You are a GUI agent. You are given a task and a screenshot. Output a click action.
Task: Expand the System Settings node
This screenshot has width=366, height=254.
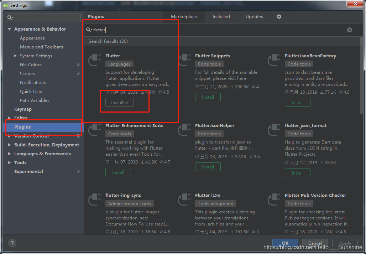pyautogui.click(x=15, y=56)
